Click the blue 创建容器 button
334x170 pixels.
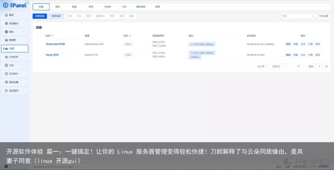coord(40,16)
